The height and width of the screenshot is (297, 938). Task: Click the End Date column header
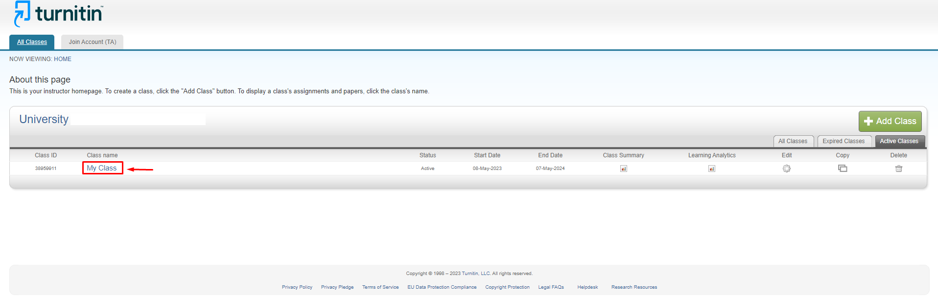coord(550,155)
